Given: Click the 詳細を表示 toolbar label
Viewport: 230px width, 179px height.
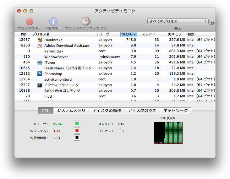Looking at the screenshot, I should coord(53,29).
